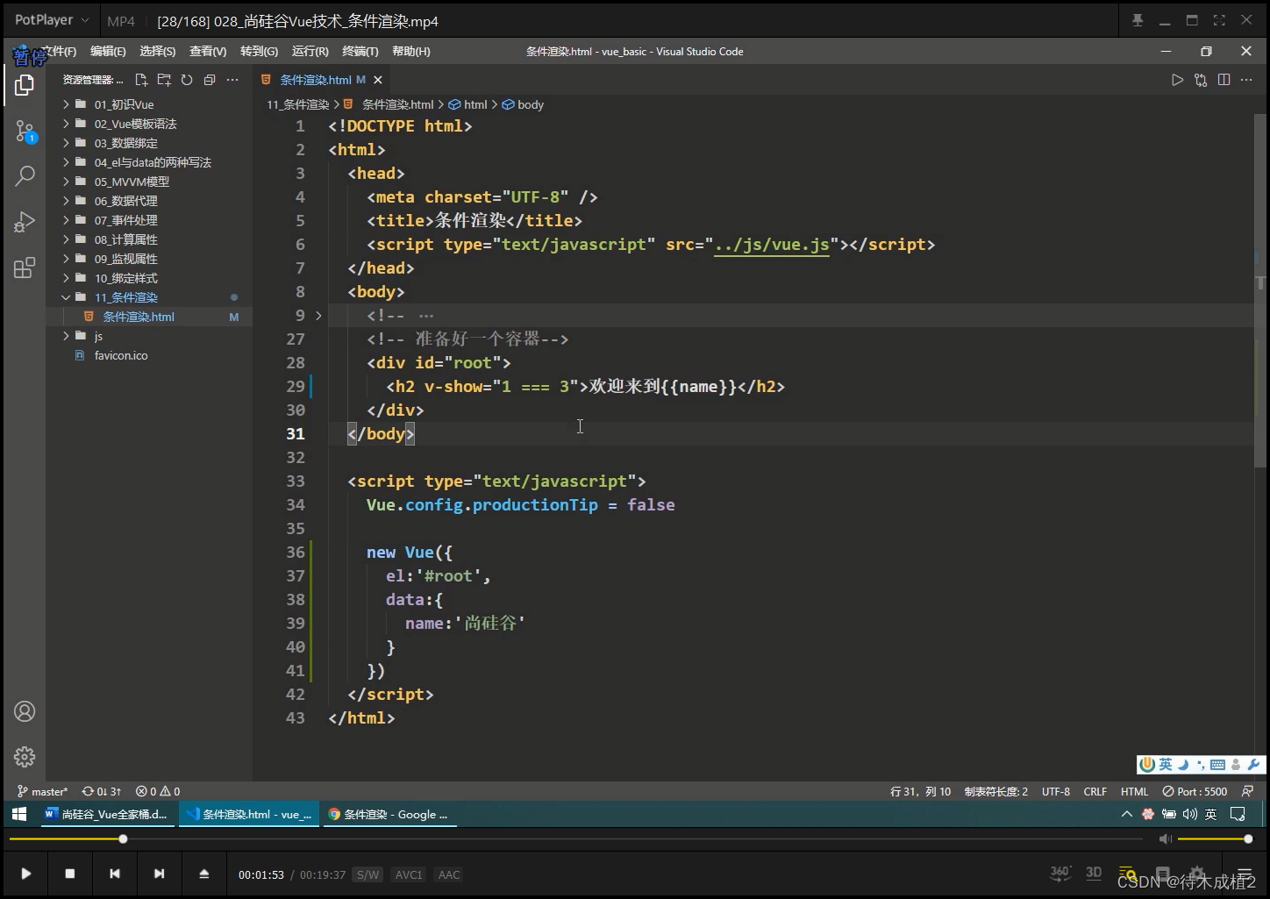Run the code with play icon
Image resolution: width=1270 pixels, height=899 pixels.
1177,80
